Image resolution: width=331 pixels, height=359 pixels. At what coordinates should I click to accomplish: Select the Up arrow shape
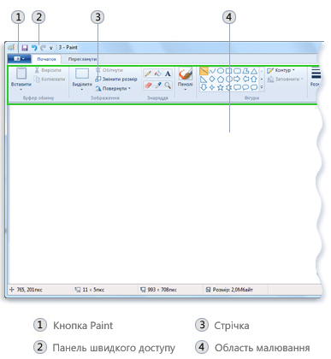point(254,79)
